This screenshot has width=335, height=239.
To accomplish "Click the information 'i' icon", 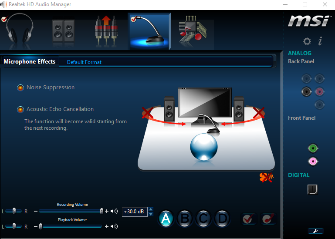I will [x=320, y=41].
